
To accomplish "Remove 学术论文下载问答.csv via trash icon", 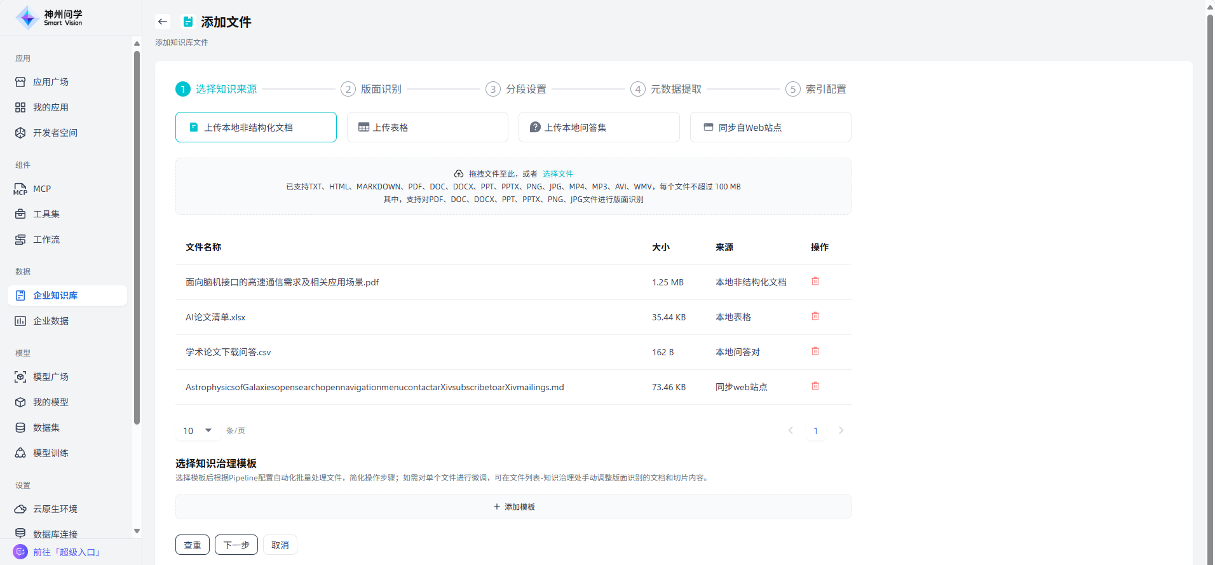I will (x=815, y=351).
